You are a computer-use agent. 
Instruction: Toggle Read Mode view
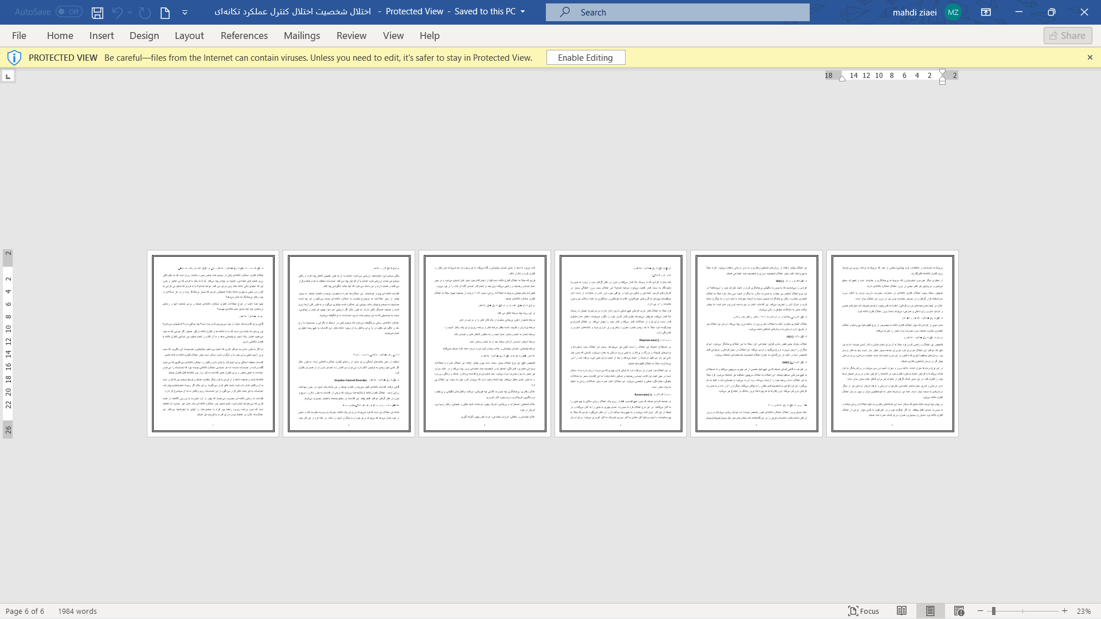click(901, 610)
